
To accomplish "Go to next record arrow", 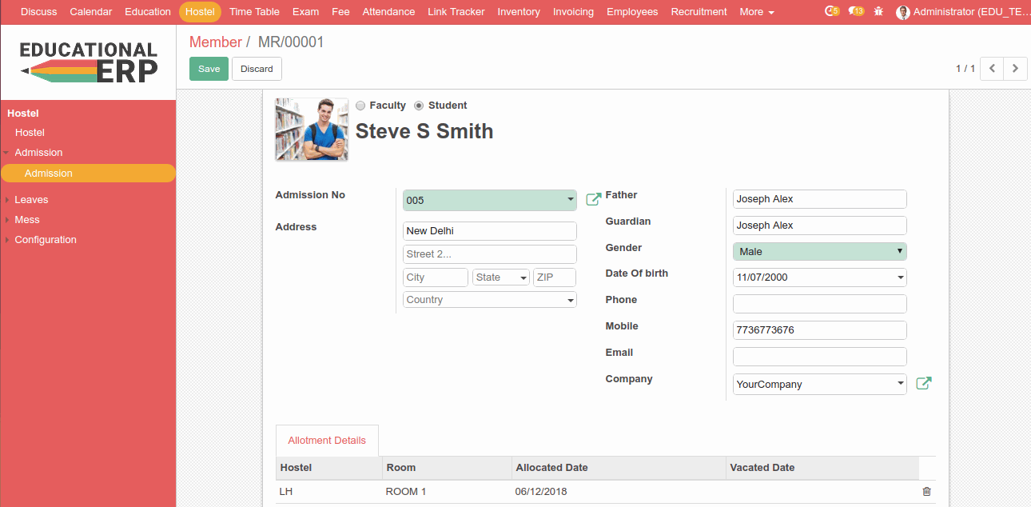I will pos(1016,69).
